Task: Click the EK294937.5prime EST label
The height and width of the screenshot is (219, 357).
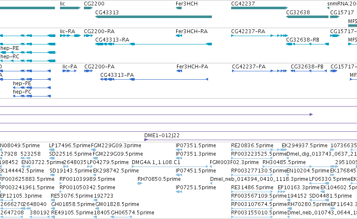Action: coord(305,146)
